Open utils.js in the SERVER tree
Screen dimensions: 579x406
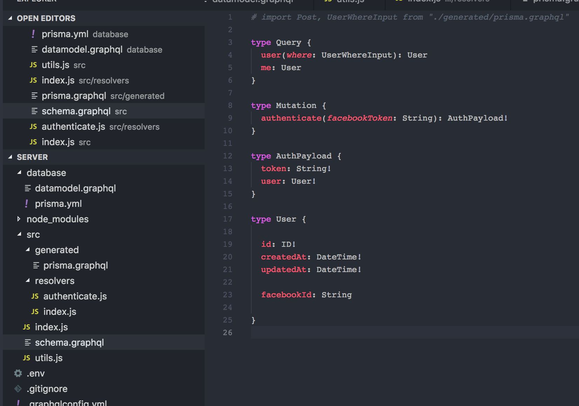104,358
